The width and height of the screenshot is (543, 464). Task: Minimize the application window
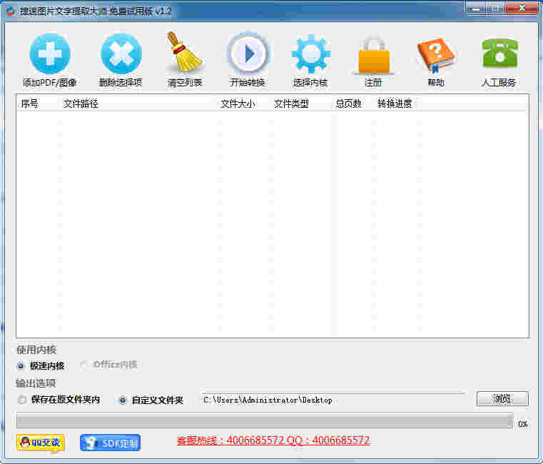point(477,8)
